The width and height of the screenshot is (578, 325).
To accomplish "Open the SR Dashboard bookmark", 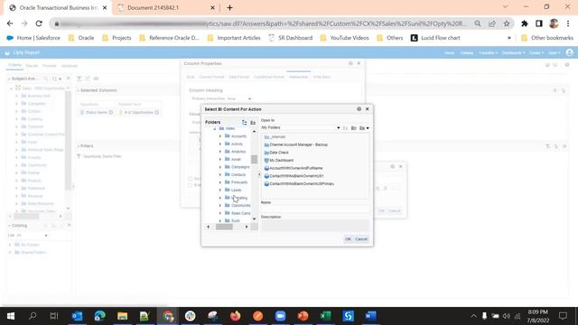I will coord(291,38).
